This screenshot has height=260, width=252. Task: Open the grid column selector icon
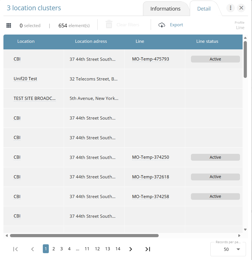coord(9,25)
